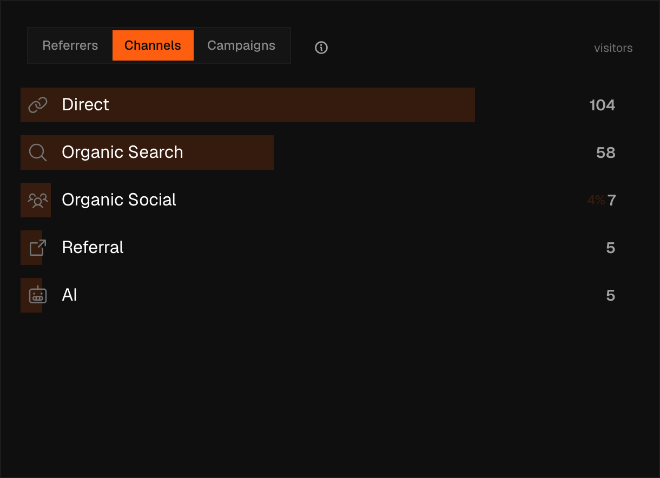The image size is (660, 478).
Task: Click the 7 visitors value for Organic Social
Action: (x=611, y=200)
